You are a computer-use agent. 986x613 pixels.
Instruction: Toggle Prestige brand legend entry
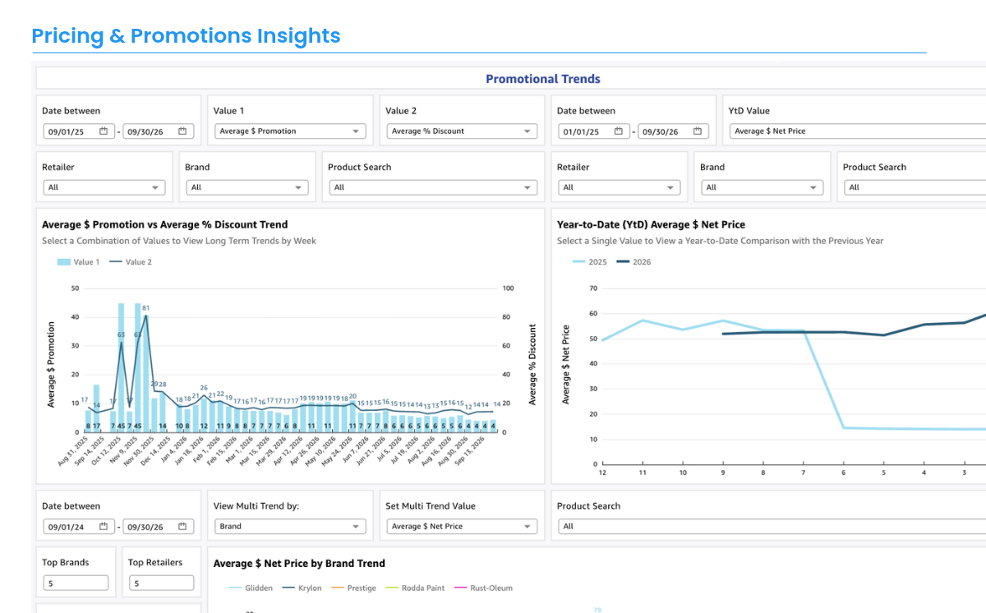pyautogui.click(x=353, y=588)
